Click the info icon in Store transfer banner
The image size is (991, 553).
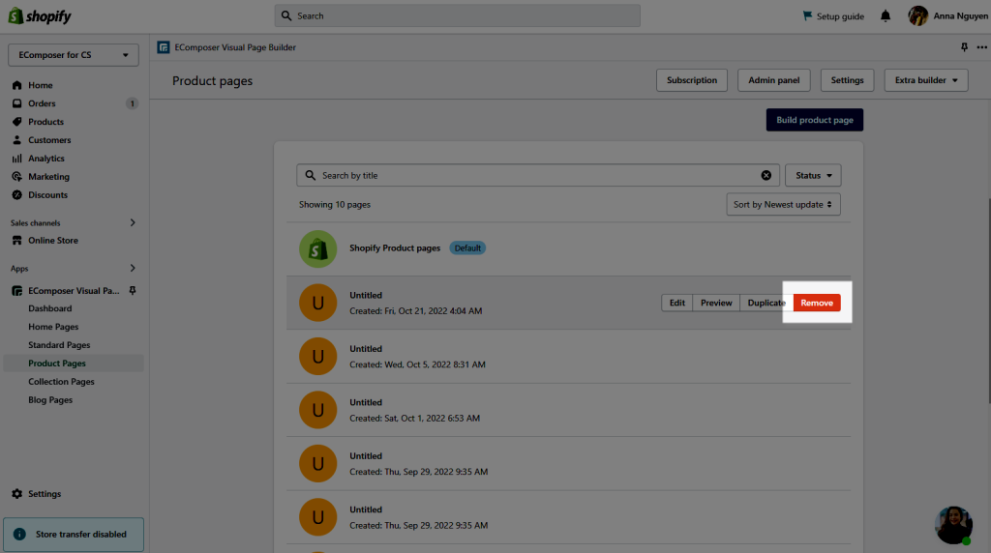pyautogui.click(x=19, y=534)
